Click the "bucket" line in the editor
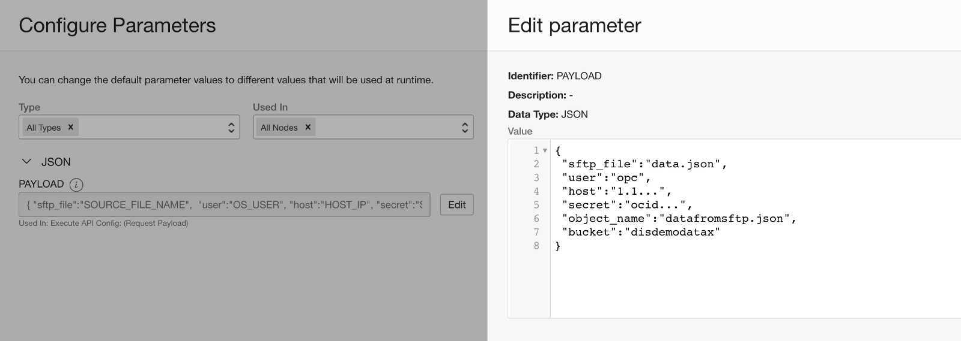The width and height of the screenshot is (961, 341). point(640,233)
